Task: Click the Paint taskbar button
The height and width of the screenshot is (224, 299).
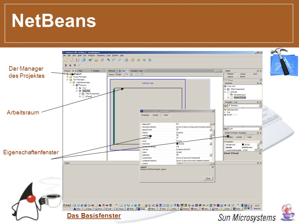Action: (x=238, y=209)
